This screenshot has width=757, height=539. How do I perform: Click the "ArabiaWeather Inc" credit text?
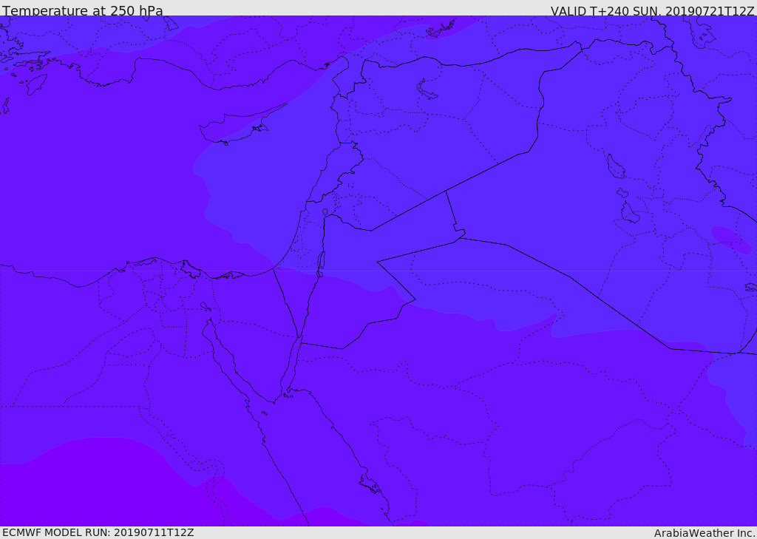point(705,533)
